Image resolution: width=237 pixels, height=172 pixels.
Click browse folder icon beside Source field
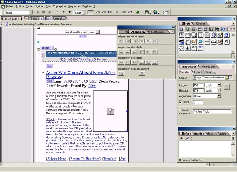click(227, 78)
